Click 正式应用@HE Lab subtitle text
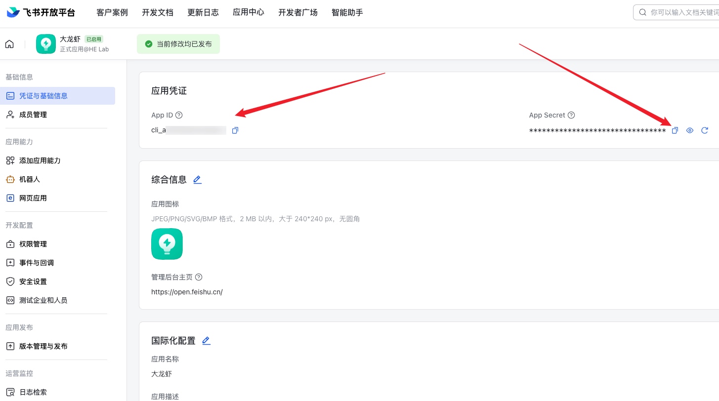 tap(85, 49)
